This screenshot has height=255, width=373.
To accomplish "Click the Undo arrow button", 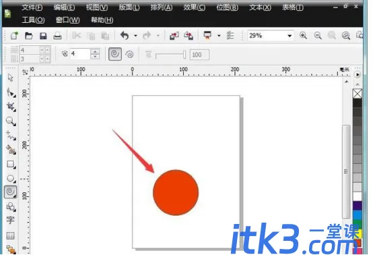I will (125, 36).
